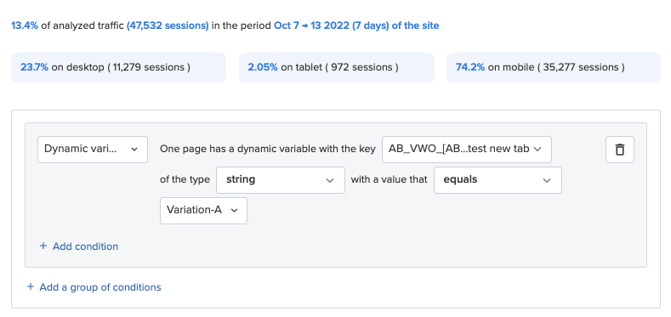Screen dimensions: 671x317
Task: Open the Dynamic vari... condition type dropdown
Action: click(x=93, y=150)
